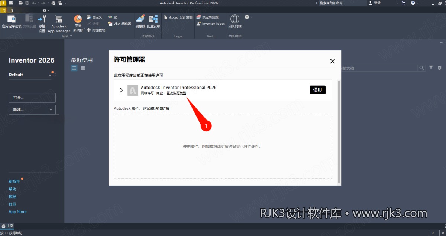Click the Open folder icon in quick access toolbar
Viewport: 446px width, 236px height.
21,3
